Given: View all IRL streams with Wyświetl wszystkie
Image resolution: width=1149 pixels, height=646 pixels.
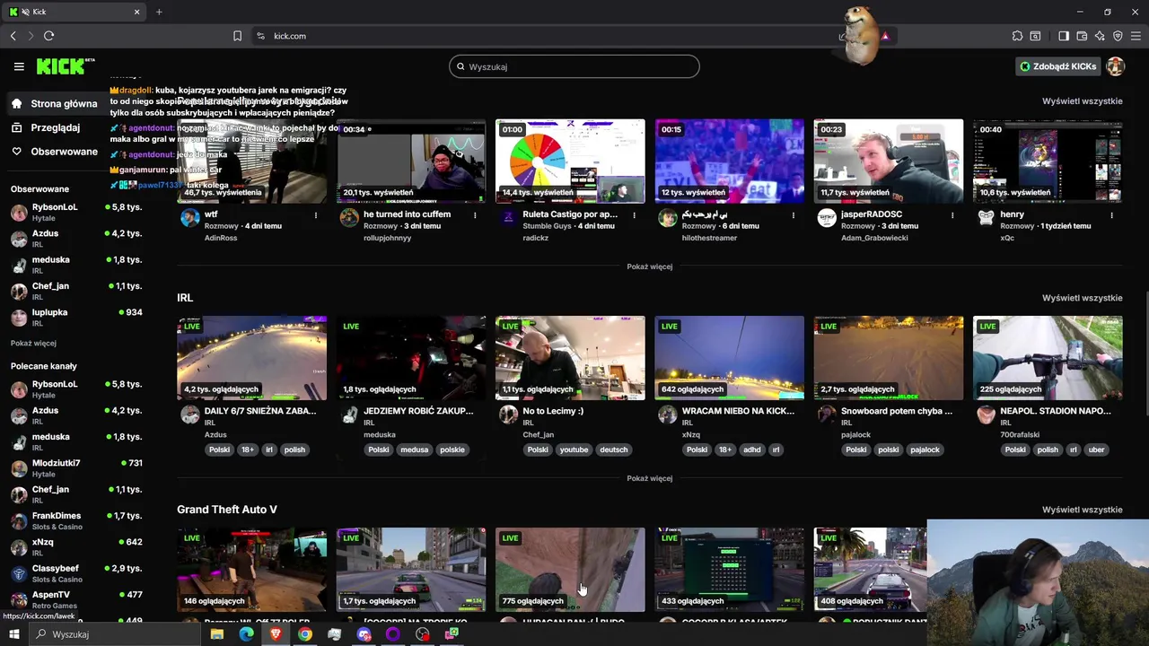Looking at the screenshot, I should [x=1082, y=297].
